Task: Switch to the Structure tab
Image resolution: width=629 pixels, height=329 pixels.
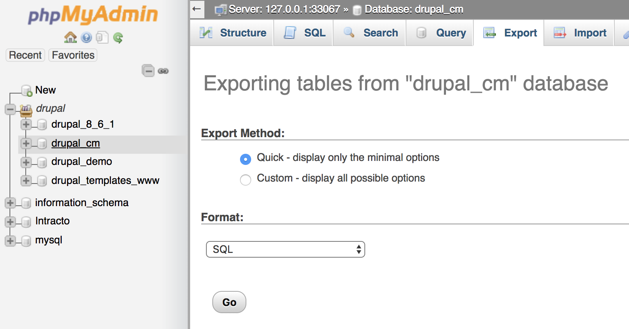Action: coord(232,33)
